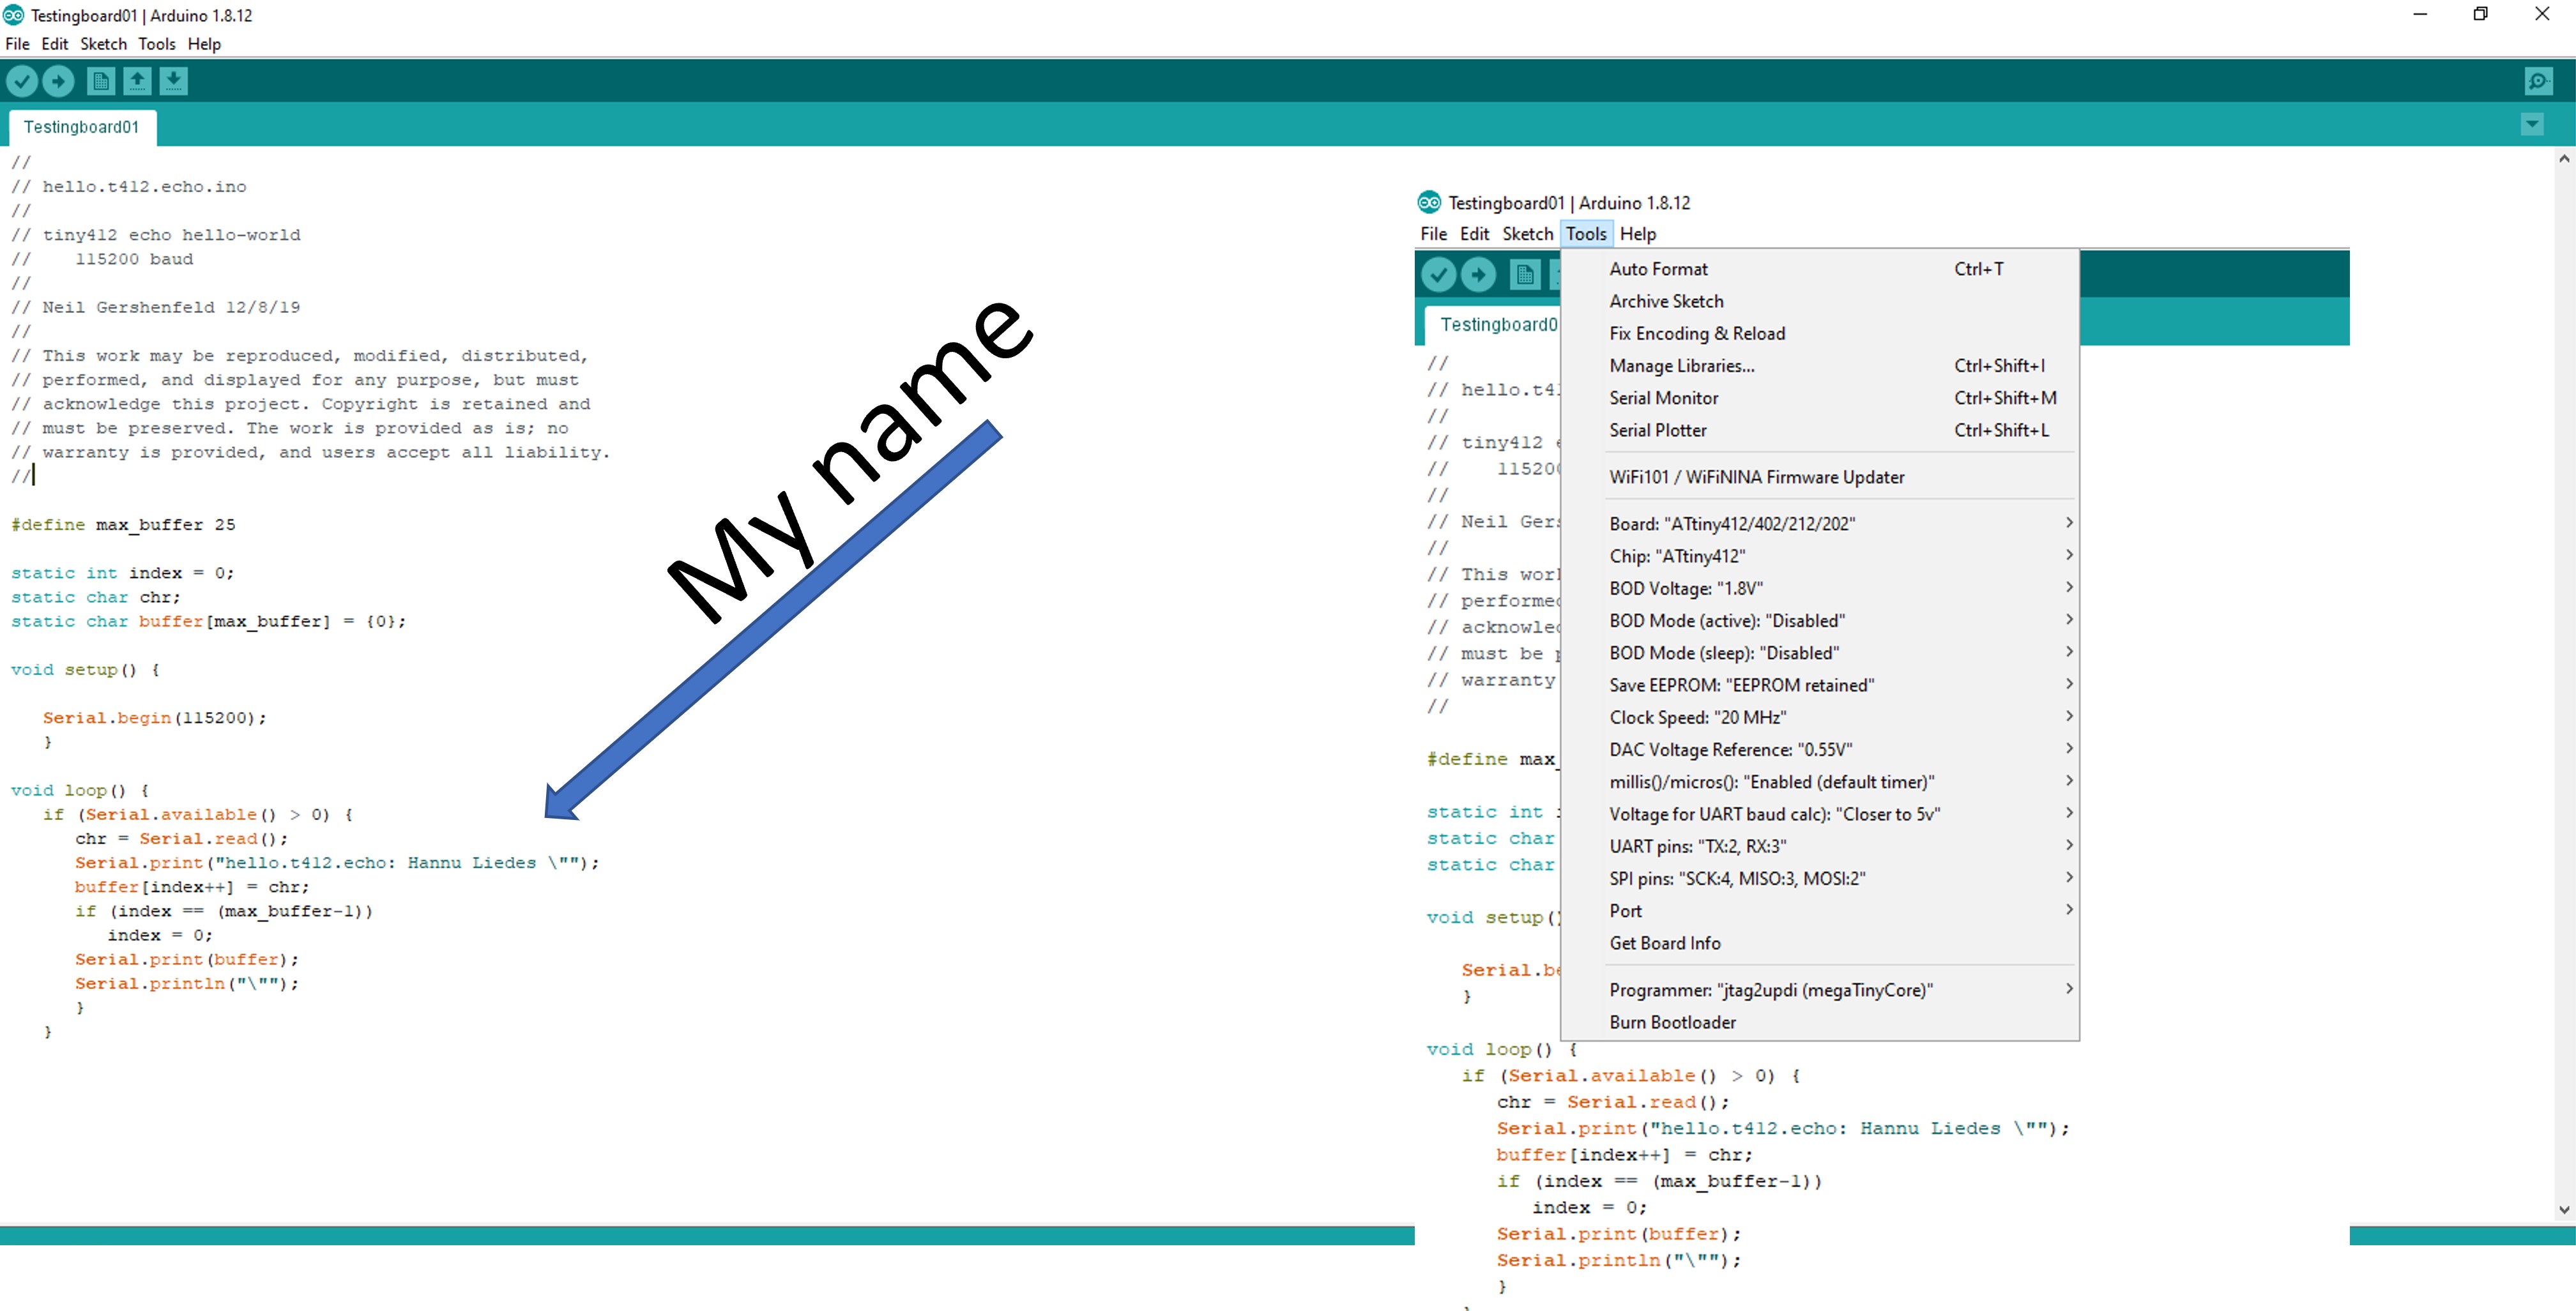Open the Tools menu in main window
The width and height of the screenshot is (2576, 1311).
click(156, 44)
